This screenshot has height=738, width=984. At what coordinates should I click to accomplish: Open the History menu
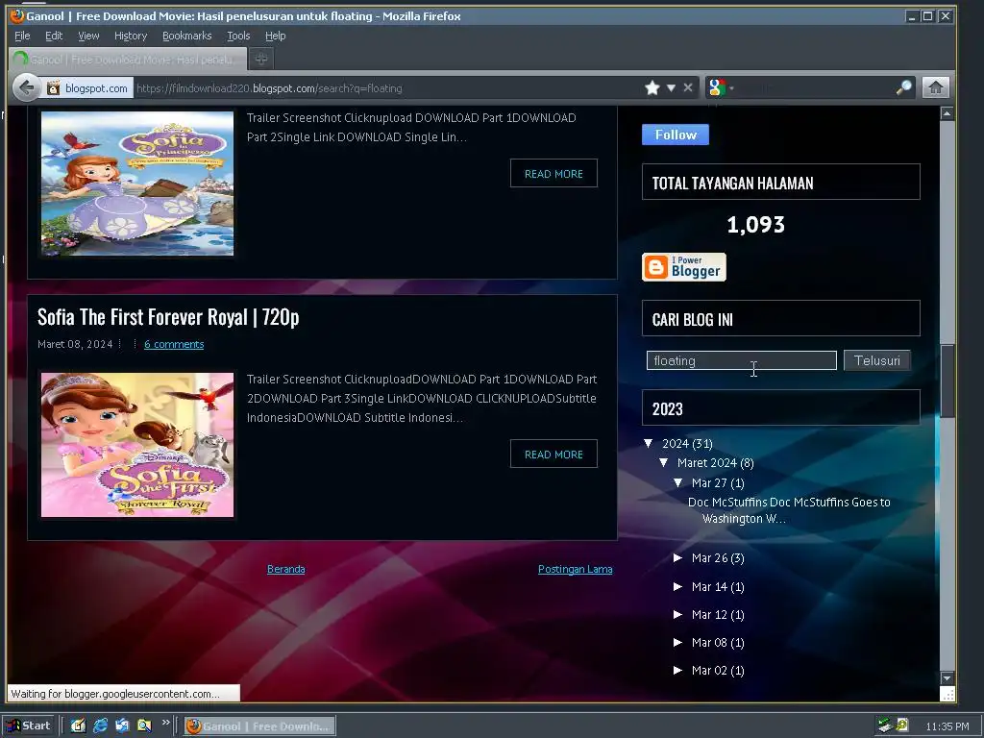131,36
